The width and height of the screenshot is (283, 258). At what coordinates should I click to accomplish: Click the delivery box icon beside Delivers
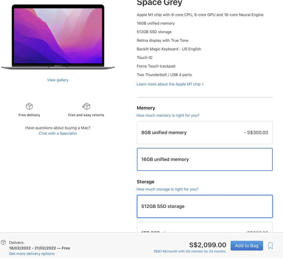coord(4,243)
